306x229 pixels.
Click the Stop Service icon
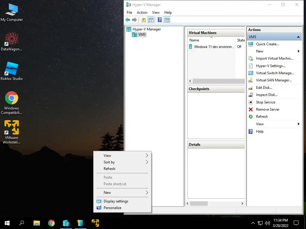251,102
